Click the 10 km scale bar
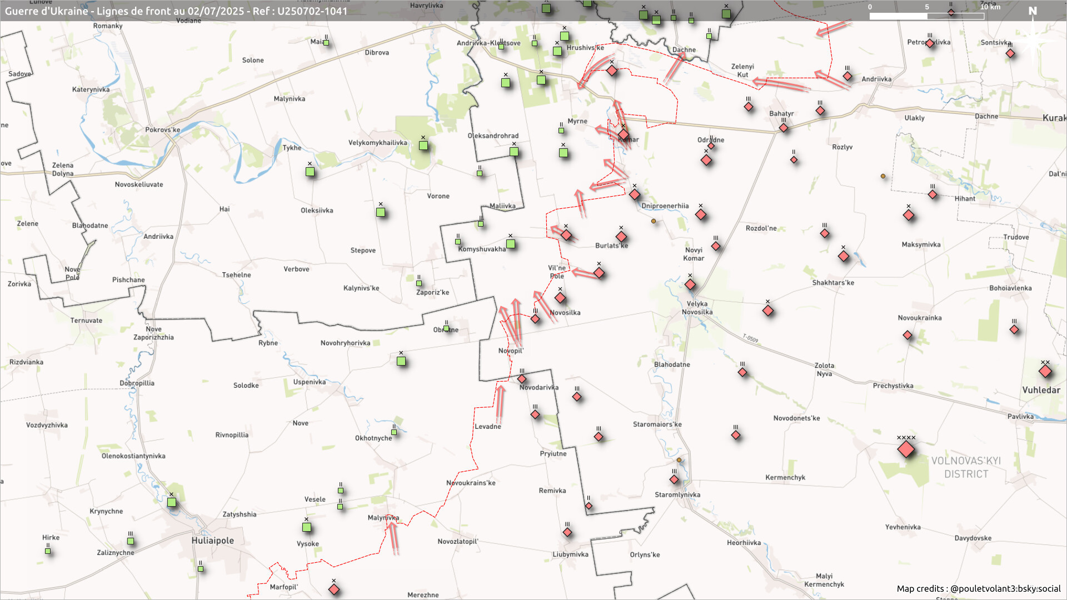 coord(927,16)
